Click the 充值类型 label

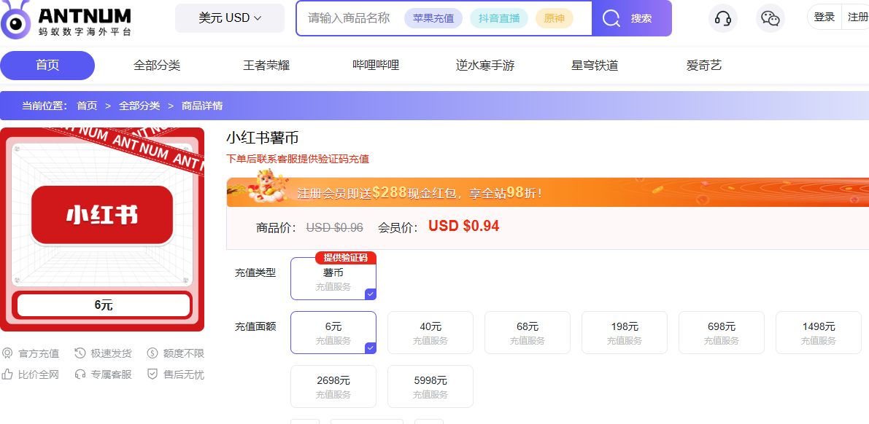click(255, 272)
